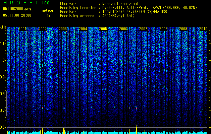Screen dimensions: 211x134
Task: Click the version number 1.0.0
Action: (46, 3)
